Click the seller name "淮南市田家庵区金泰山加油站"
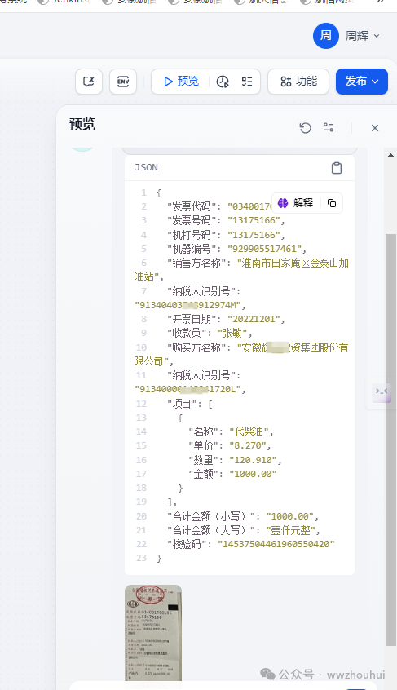The height and width of the screenshot is (690, 397). [241, 270]
